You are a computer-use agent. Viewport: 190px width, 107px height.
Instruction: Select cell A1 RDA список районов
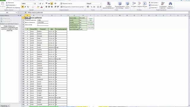point(28,18)
